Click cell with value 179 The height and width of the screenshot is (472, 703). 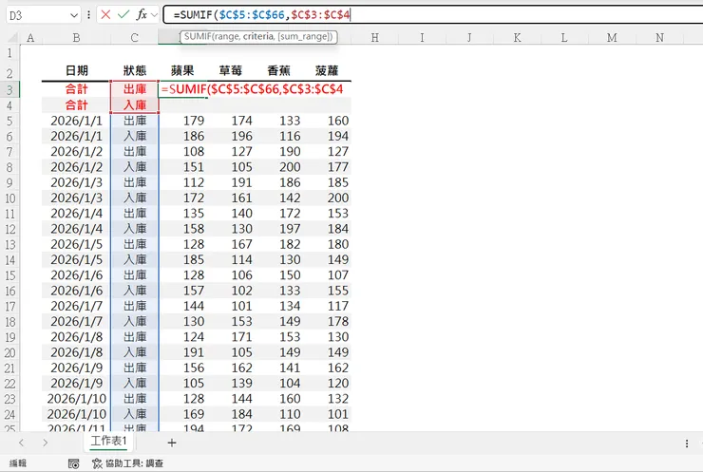pos(182,121)
